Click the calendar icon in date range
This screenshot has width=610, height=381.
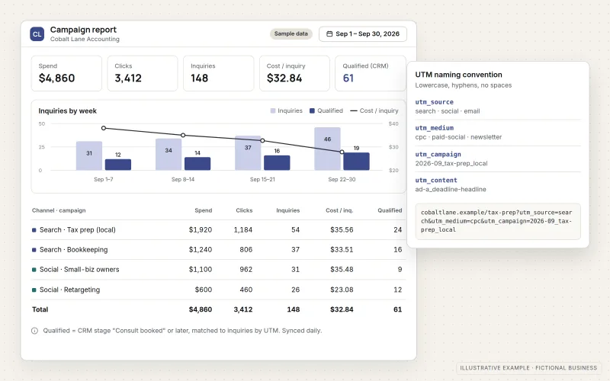pos(329,34)
